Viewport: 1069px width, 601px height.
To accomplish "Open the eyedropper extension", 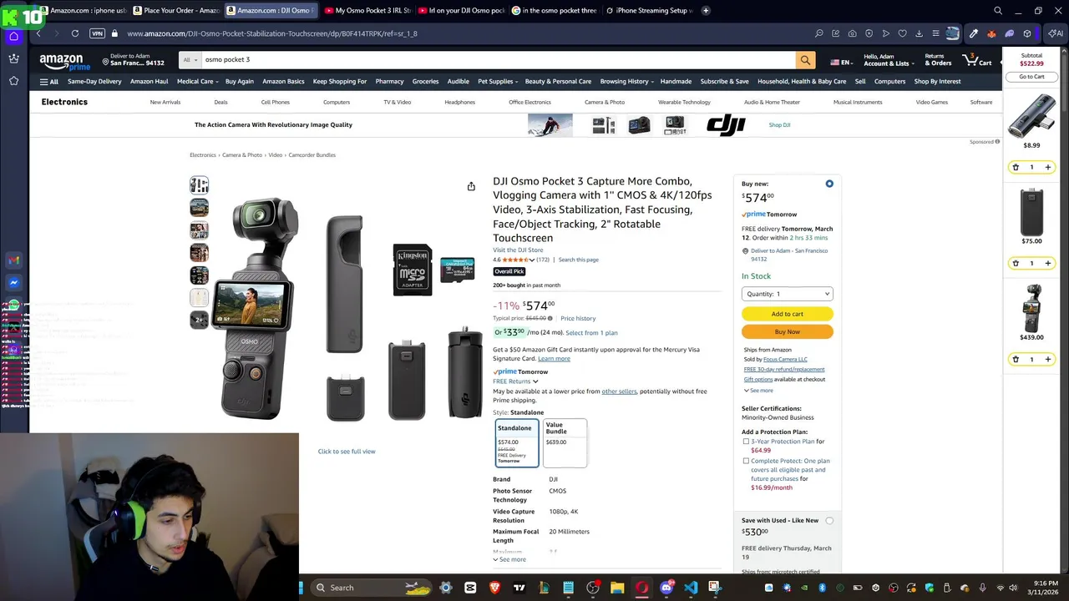I will tap(973, 33).
